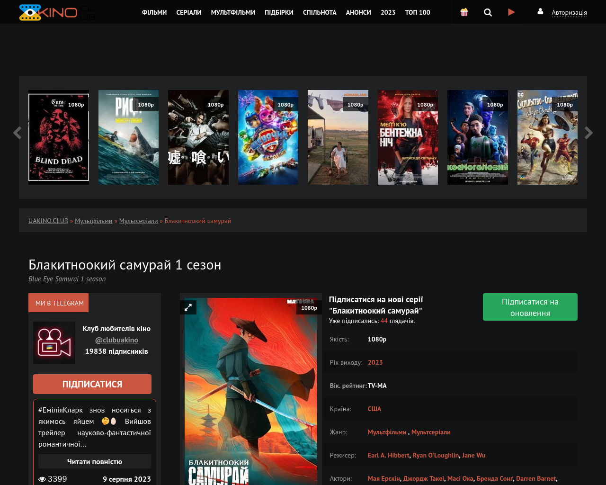Click the 2023 release year link
This screenshot has height=485, width=606.
[x=375, y=362]
